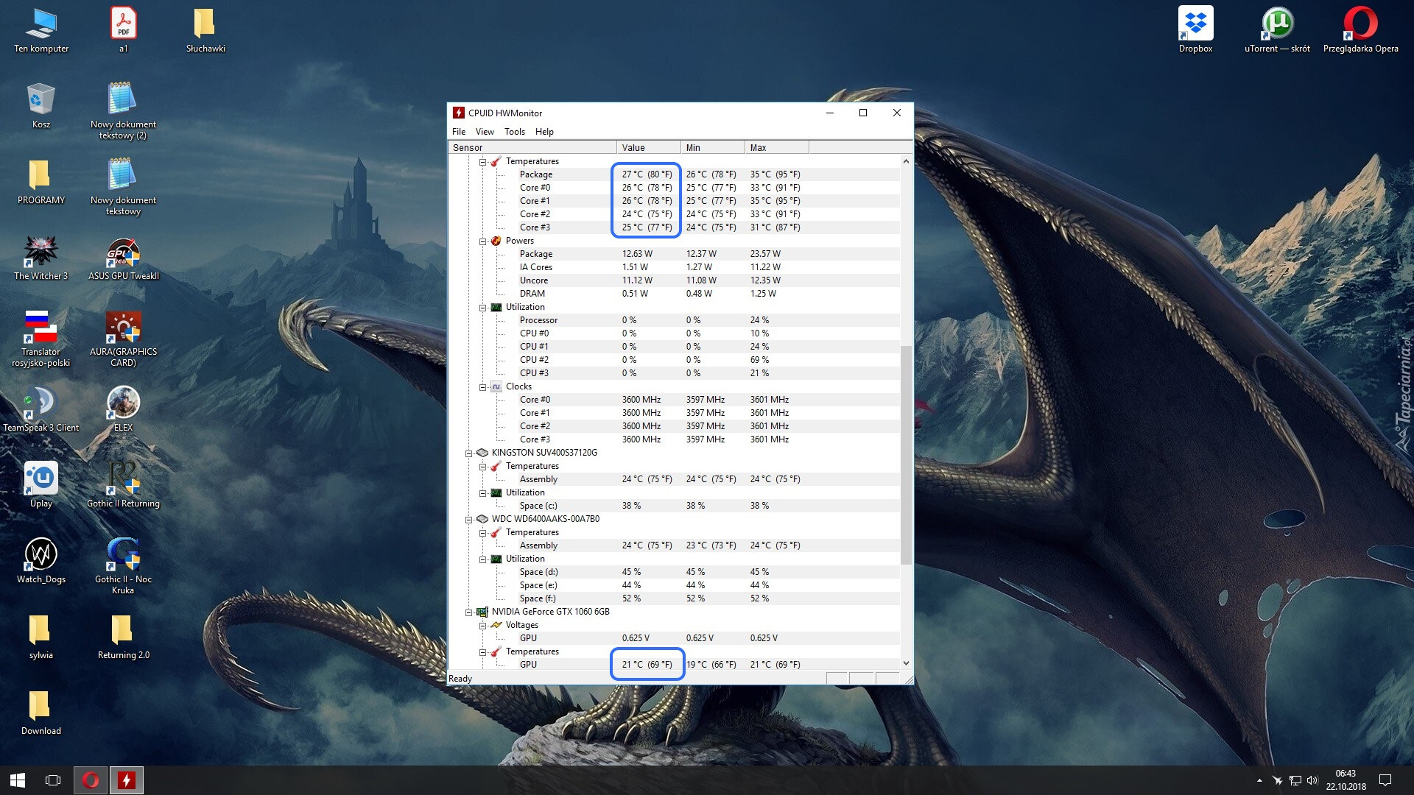Collapse NVIDIA GeForce GTX 1060 node
1414x795 pixels.
click(468, 612)
